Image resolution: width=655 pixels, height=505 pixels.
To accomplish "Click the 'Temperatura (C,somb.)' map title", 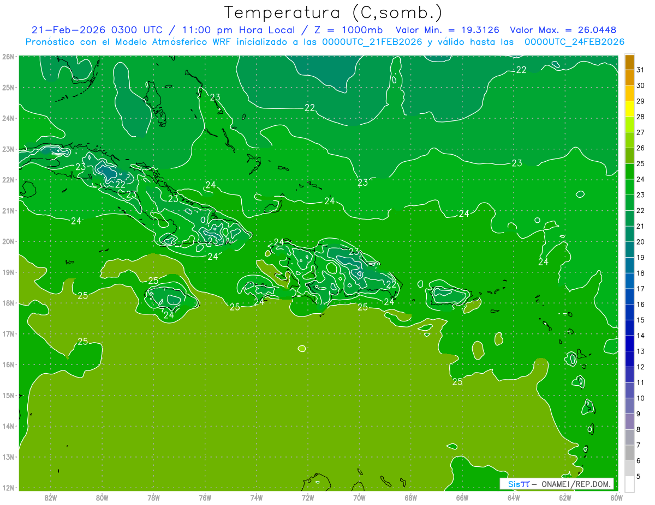I will 334,13.
